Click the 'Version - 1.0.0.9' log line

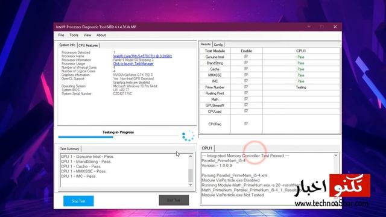click(x=217, y=166)
